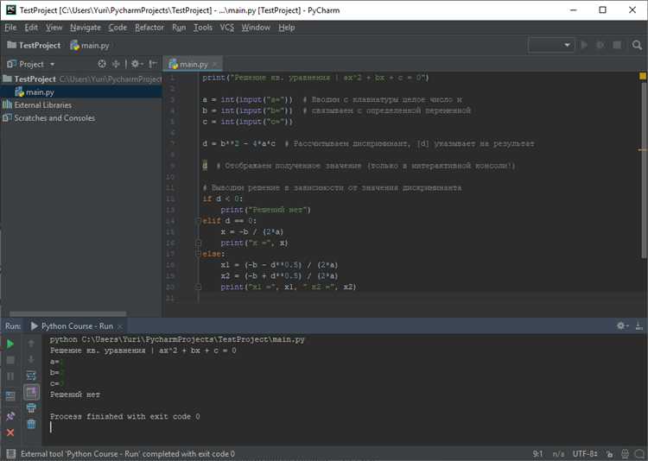Toggle scroll to end in Run console
648x461 pixels.
tap(31, 392)
